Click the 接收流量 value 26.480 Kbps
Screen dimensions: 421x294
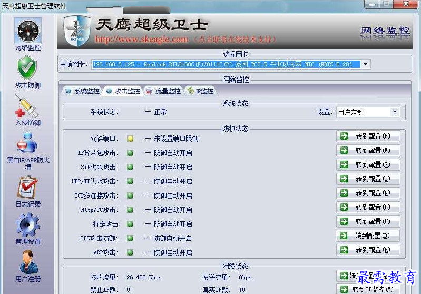tap(144, 277)
